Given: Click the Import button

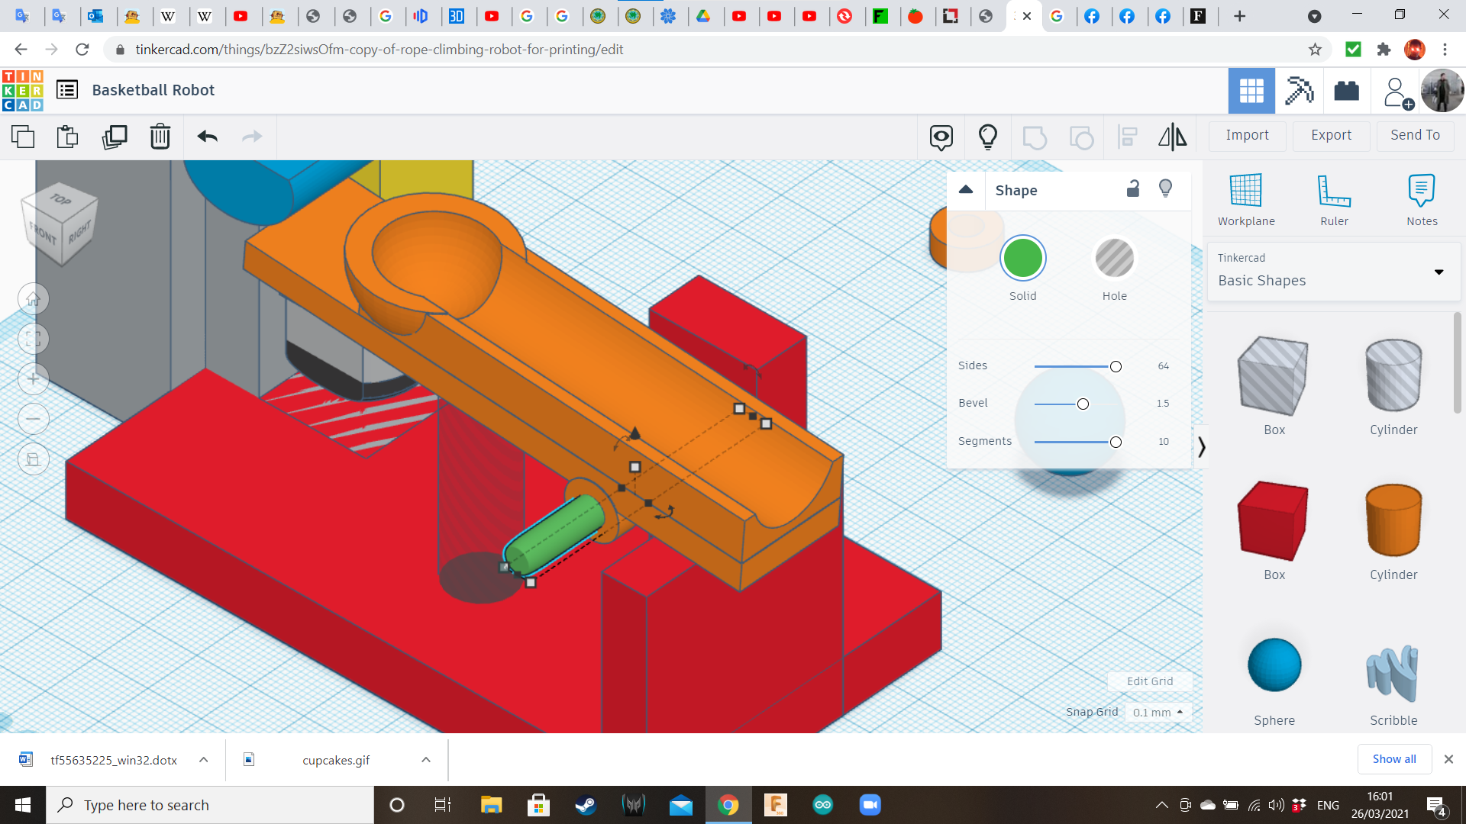Looking at the screenshot, I should pyautogui.click(x=1247, y=135).
